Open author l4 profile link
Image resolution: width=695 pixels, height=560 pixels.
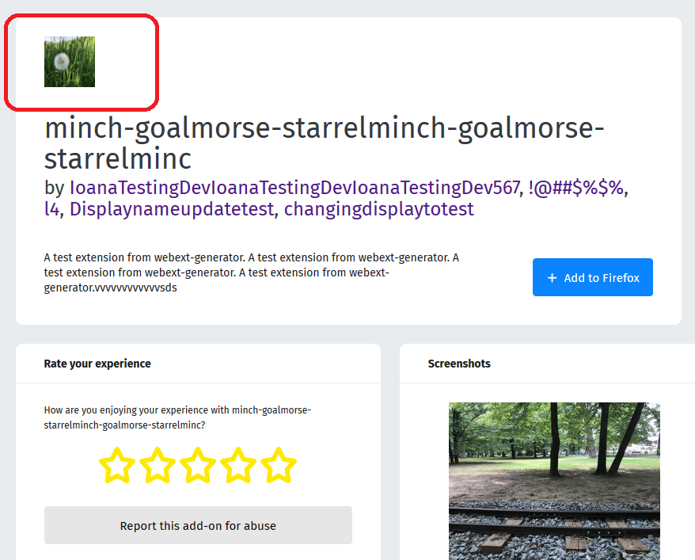coord(52,209)
